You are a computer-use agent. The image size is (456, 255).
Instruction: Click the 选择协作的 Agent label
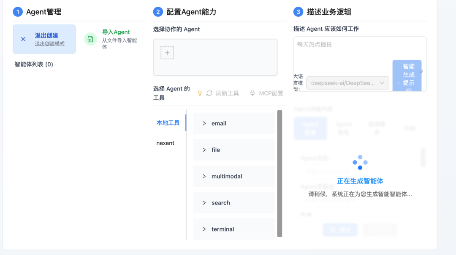point(176,29)
